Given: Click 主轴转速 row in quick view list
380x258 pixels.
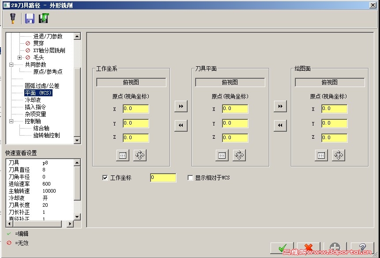Looking at the screenshot, I should point(40,191).
